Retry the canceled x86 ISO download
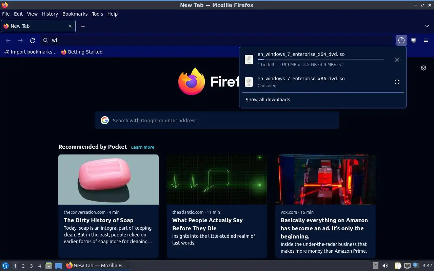 [397, 82]
